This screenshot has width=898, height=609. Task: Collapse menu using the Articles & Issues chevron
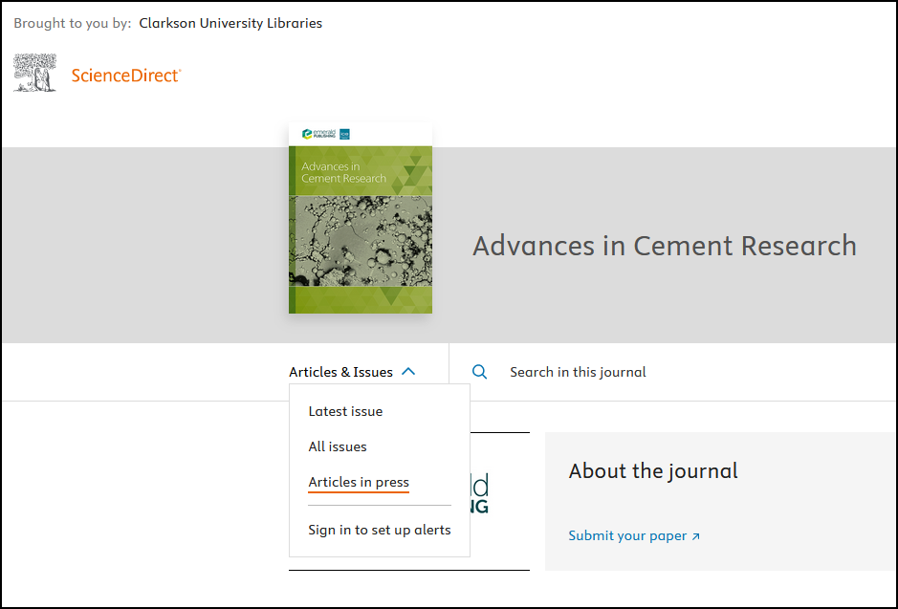[408, 372]
